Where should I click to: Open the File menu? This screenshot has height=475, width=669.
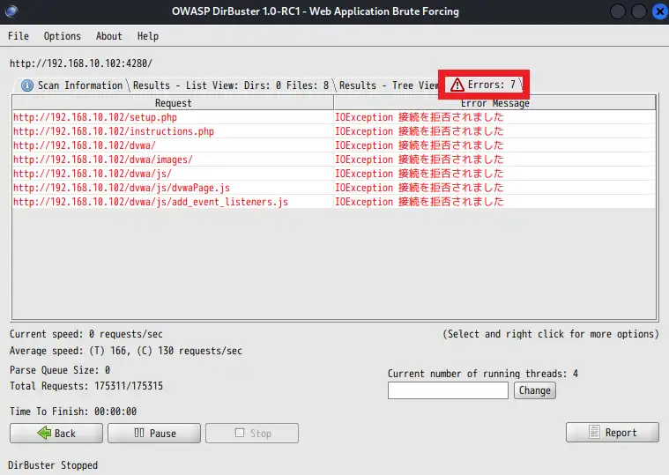pyautogui.click(x=18, y=36)
